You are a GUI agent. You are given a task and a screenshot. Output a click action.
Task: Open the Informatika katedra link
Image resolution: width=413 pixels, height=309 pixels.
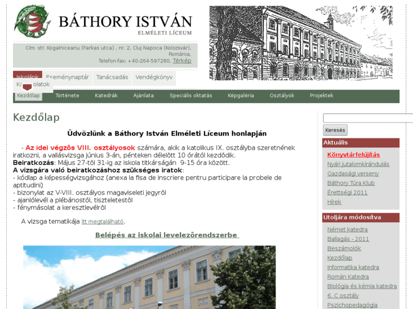(x=353, y=267)
